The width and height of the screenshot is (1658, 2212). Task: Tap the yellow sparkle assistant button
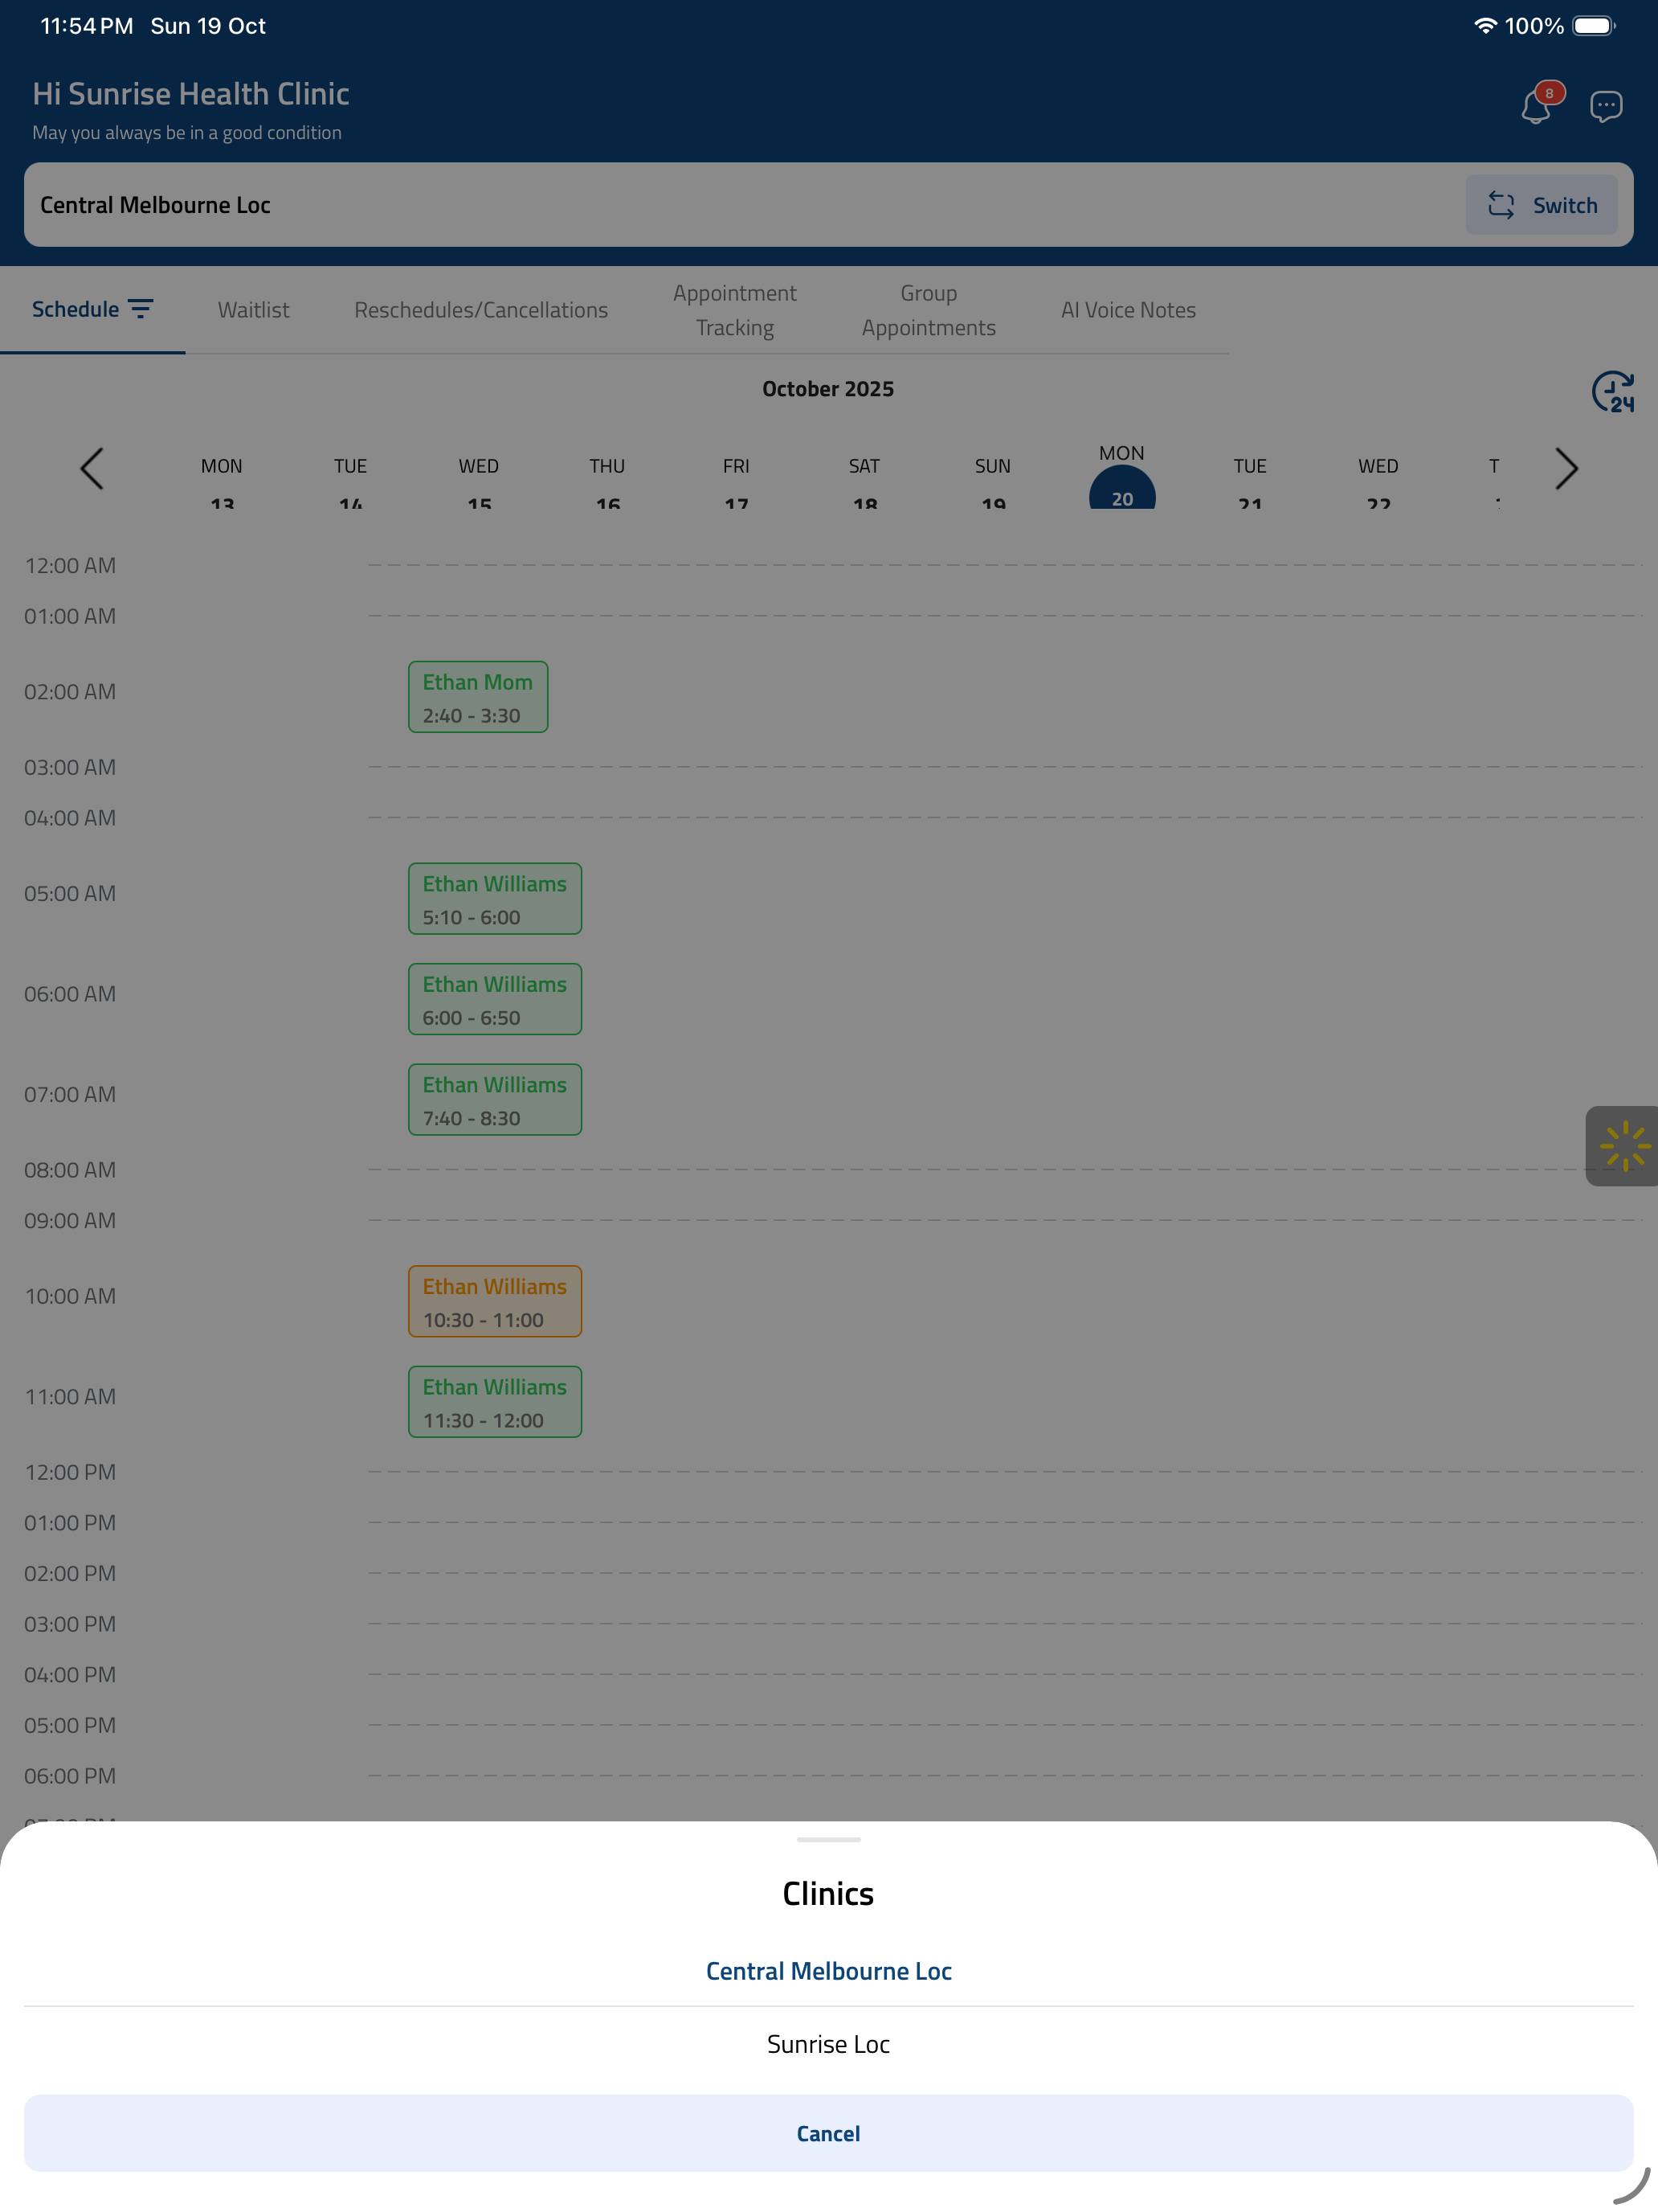[1623, 1146]
